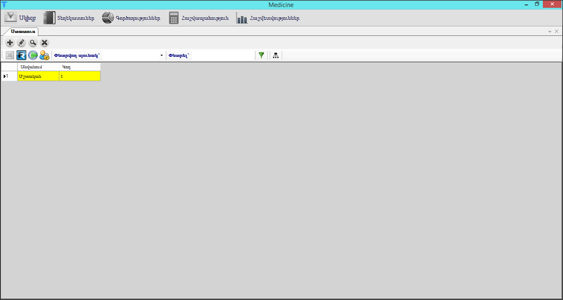Select row 1 via row header

[x=9, y=76]
